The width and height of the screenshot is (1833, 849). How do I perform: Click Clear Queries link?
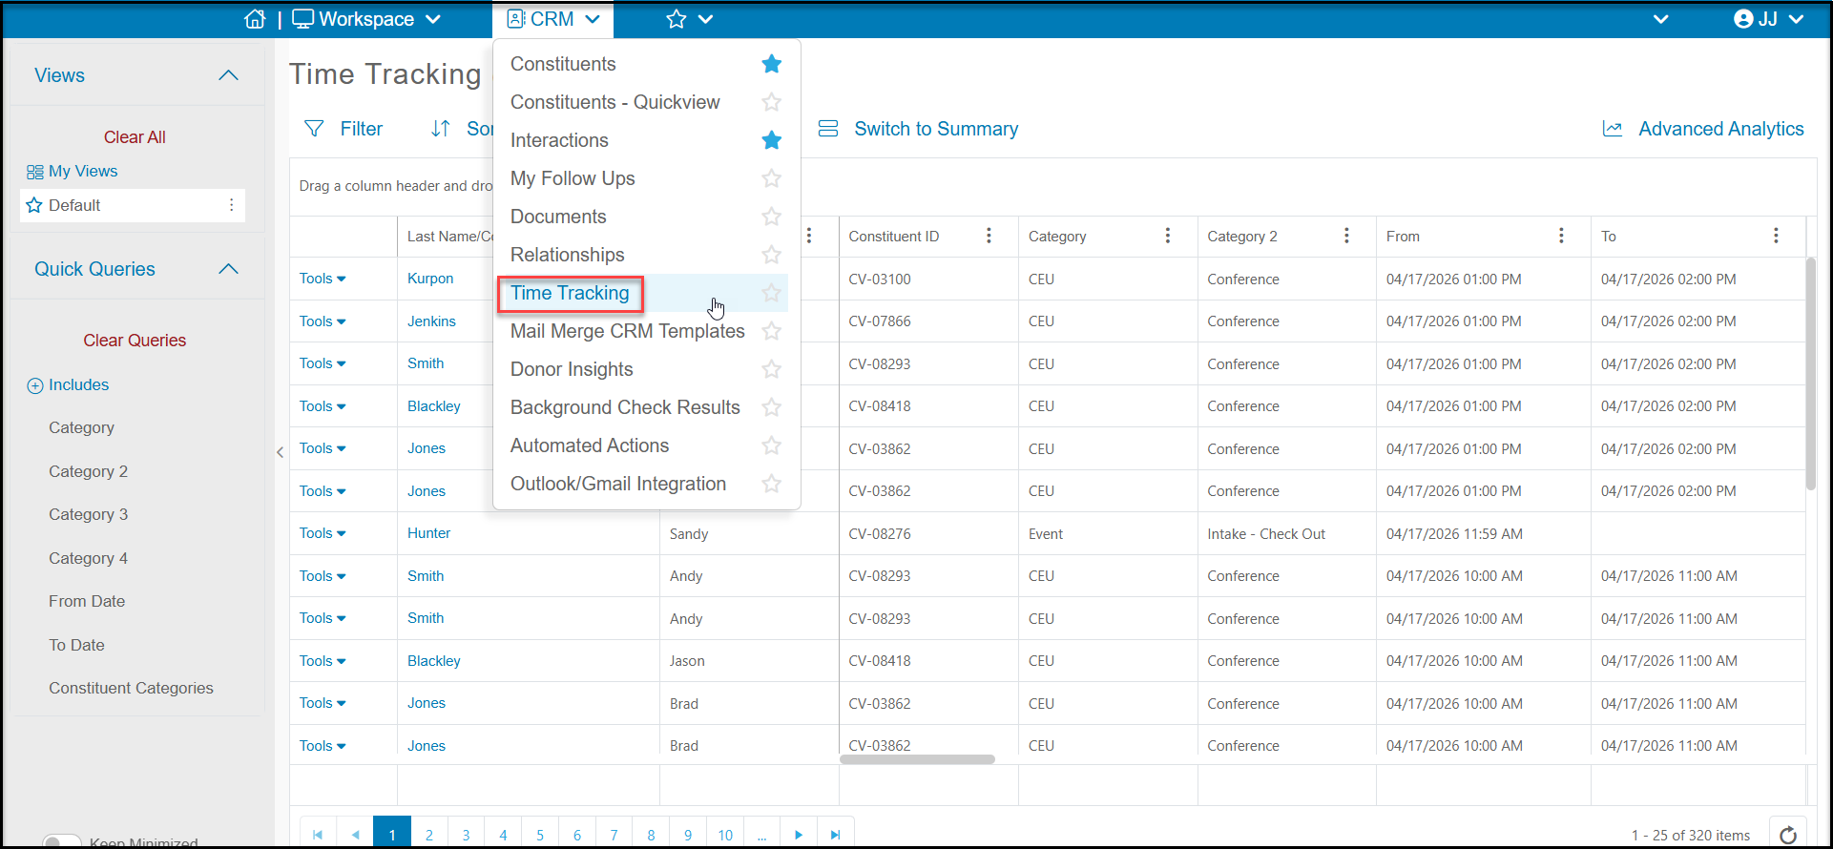click(x=135, y=341)
